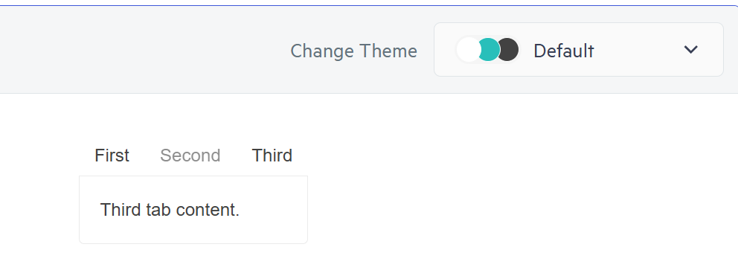Click the word "Theme" in header label
This screenshot has width=738, height=279.
[388, 51]
